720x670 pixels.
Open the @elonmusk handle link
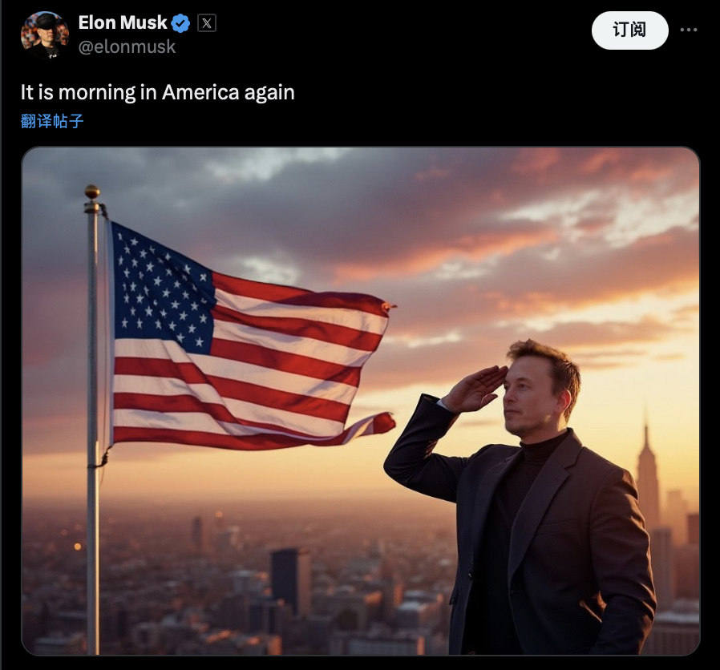tap(127, 46)
